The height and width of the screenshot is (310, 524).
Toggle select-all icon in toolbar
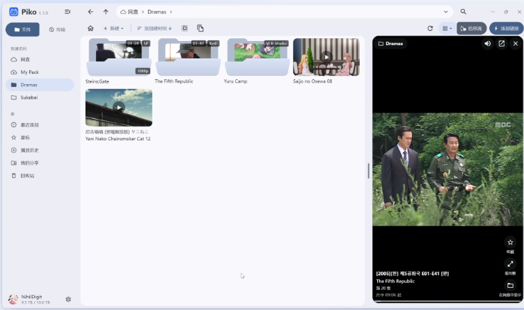click(x=184, y=28)
